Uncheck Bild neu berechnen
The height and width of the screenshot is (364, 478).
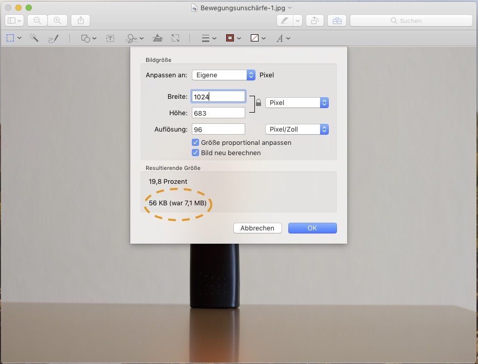(x=195, y=153)
